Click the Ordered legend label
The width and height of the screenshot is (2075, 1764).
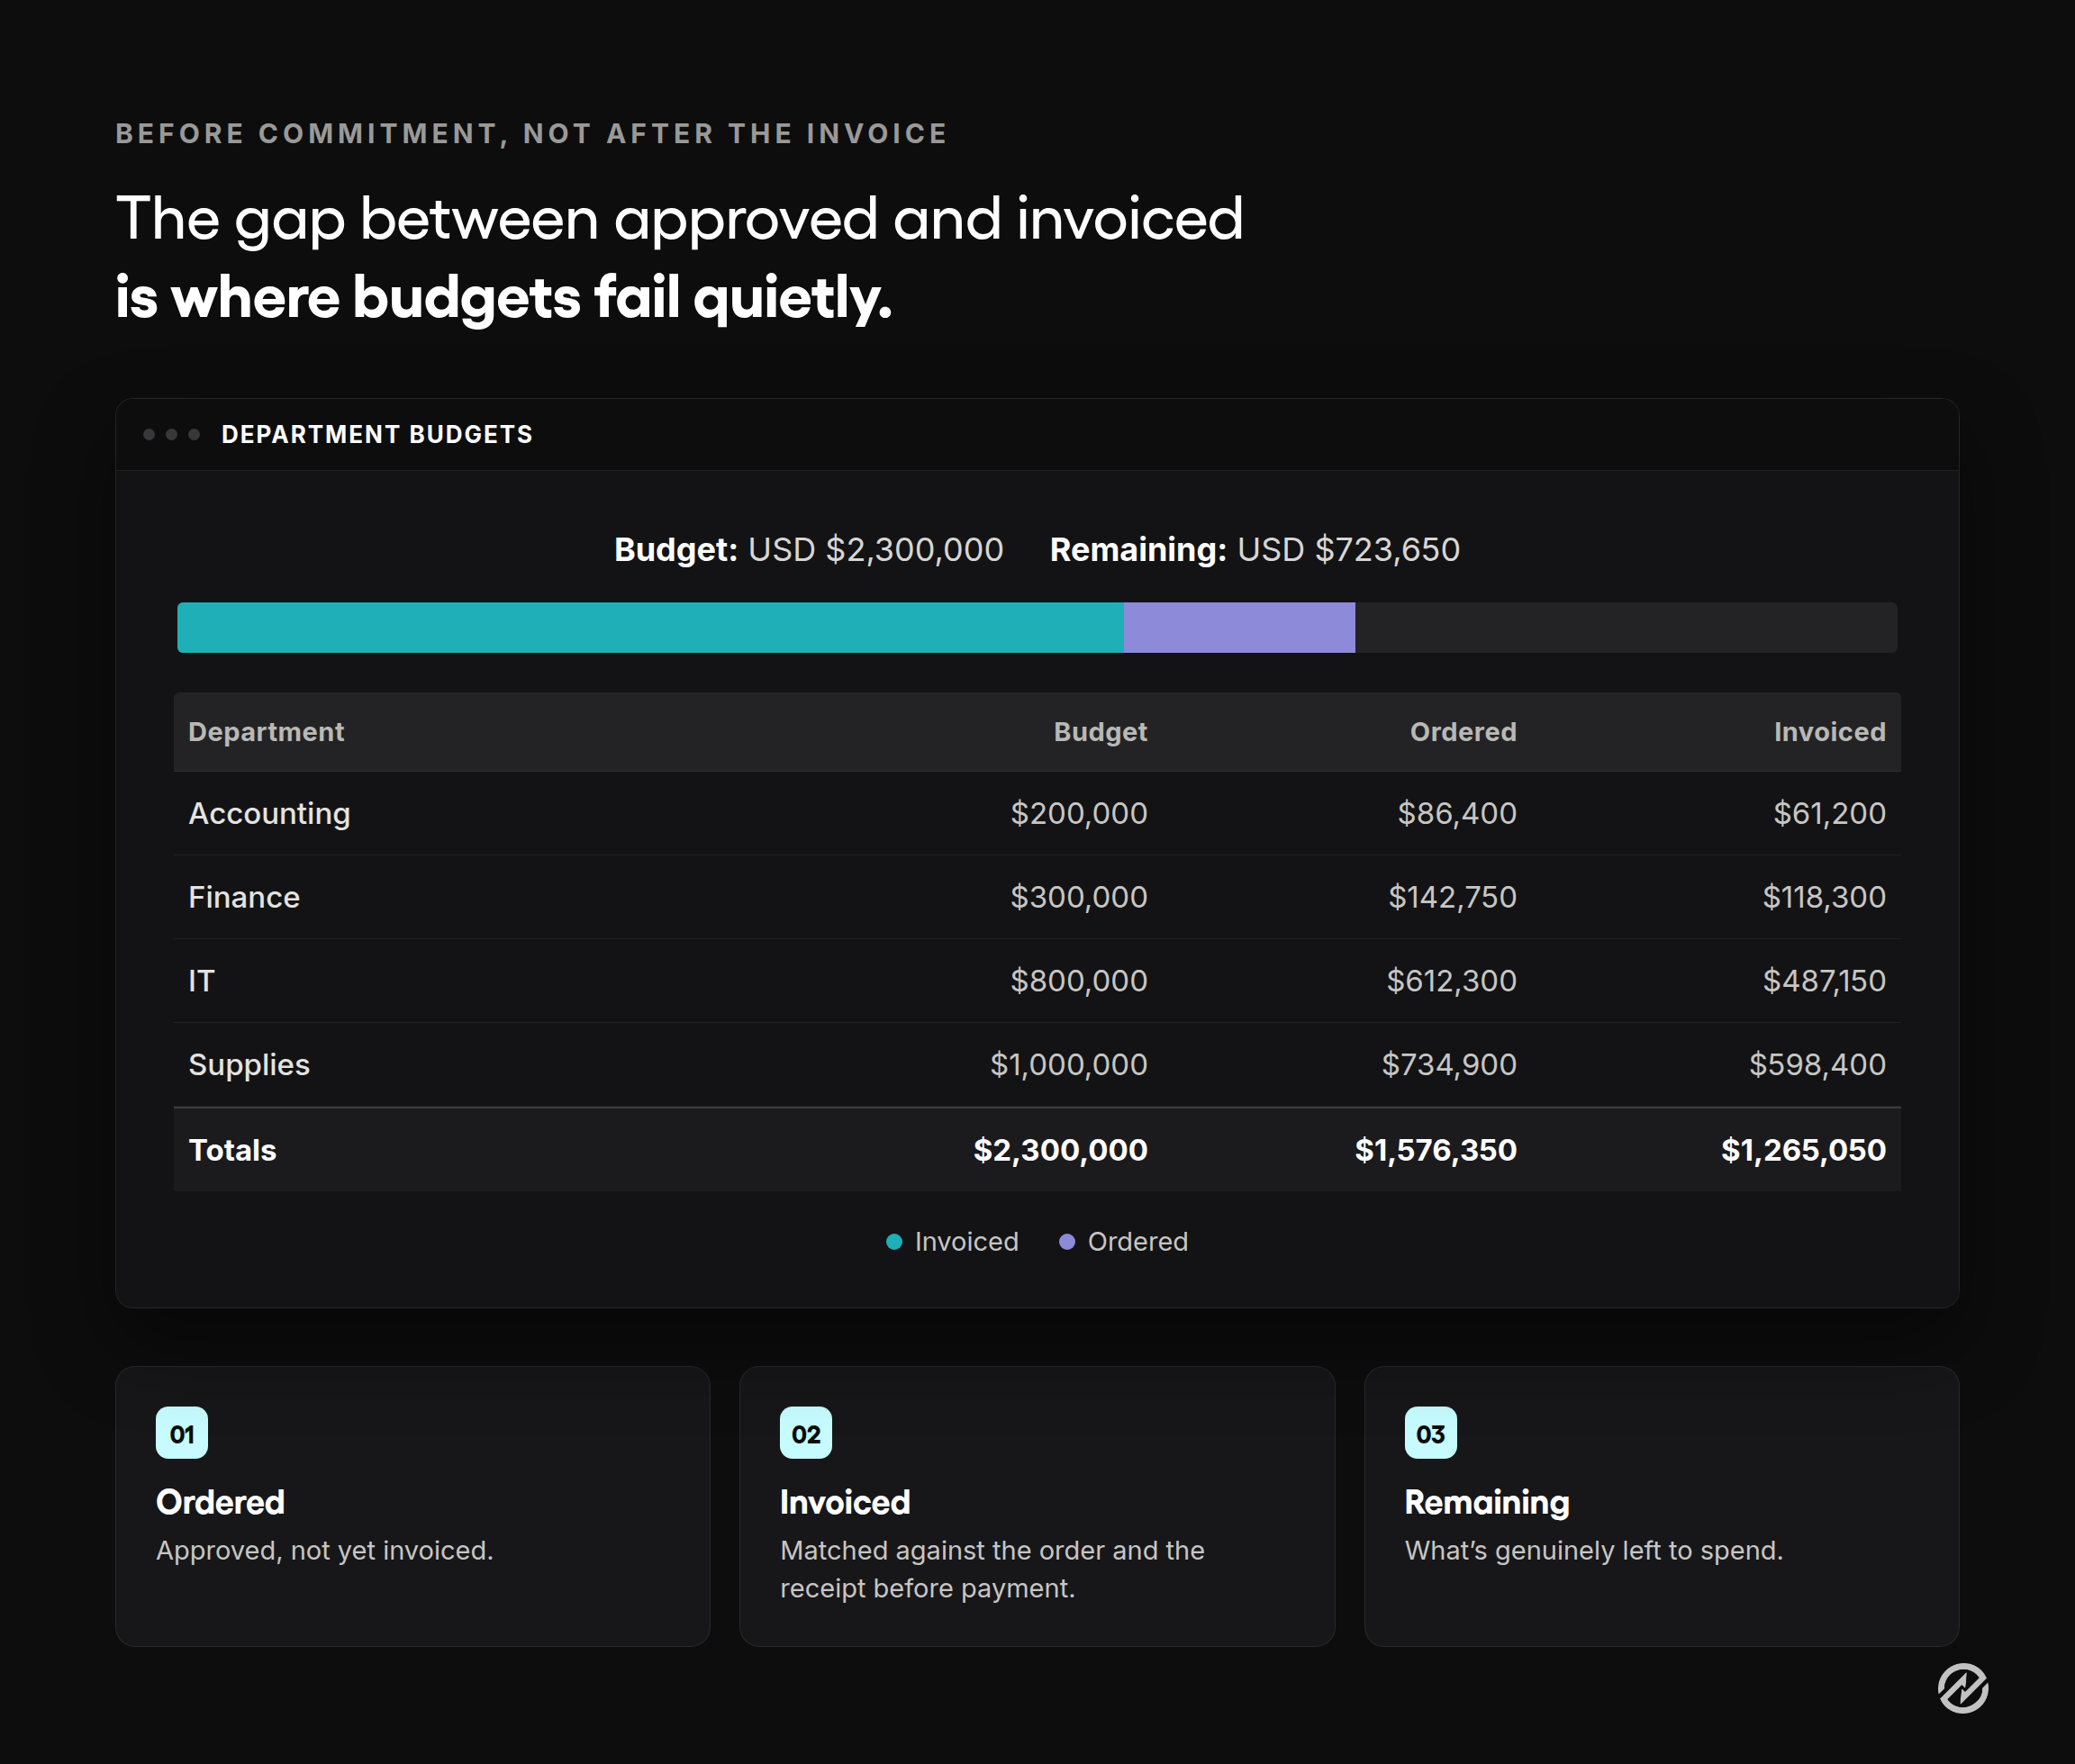coord(1137,1242)
